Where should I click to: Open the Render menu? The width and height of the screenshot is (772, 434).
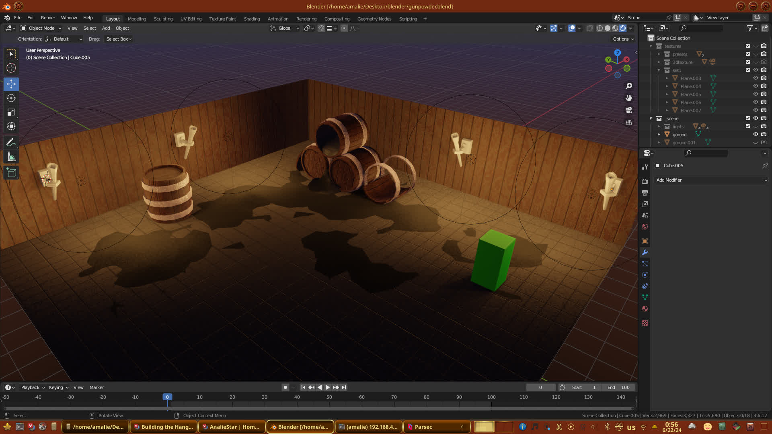pyautogui.click(x=48, y=18)
